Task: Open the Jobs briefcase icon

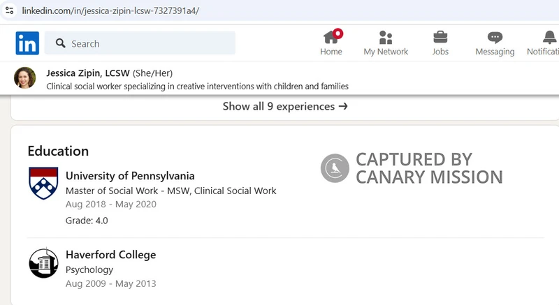Action: [440, 38]
